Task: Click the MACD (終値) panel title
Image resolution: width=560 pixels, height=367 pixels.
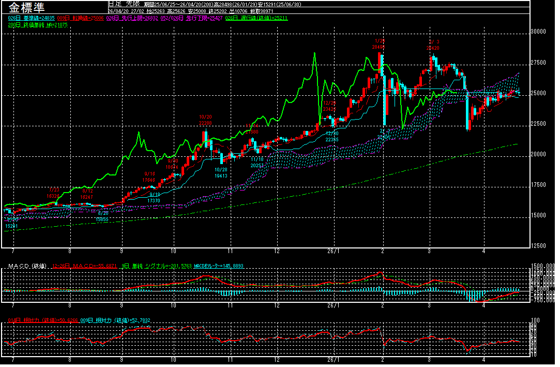Action: pos(27,266)
